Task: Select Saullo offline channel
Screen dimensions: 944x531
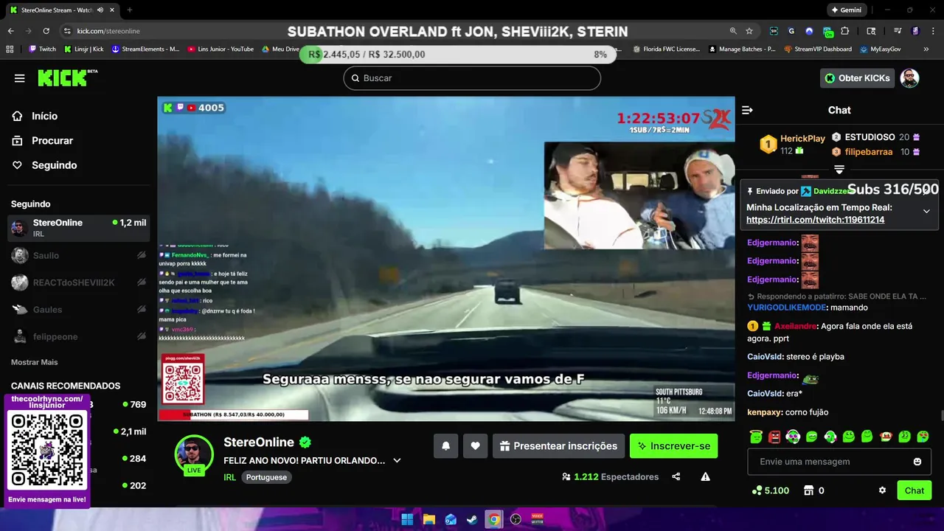Action: 78,255
